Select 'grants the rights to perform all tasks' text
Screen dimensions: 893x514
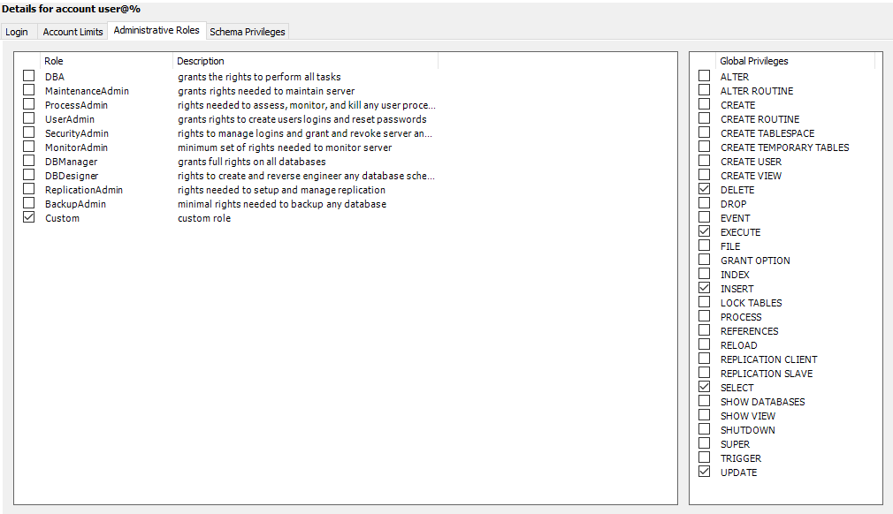(259, 77)
